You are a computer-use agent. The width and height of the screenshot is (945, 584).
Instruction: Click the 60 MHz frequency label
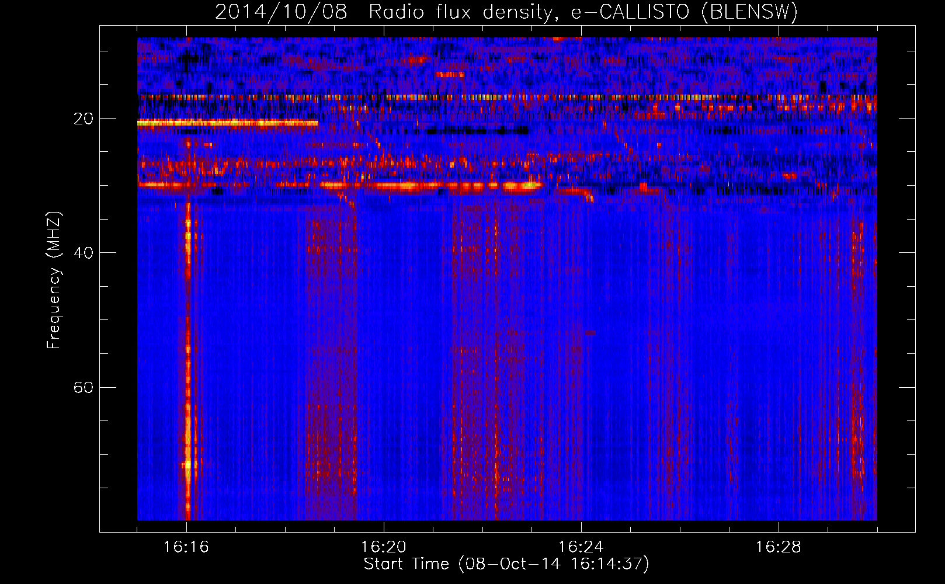84,387
